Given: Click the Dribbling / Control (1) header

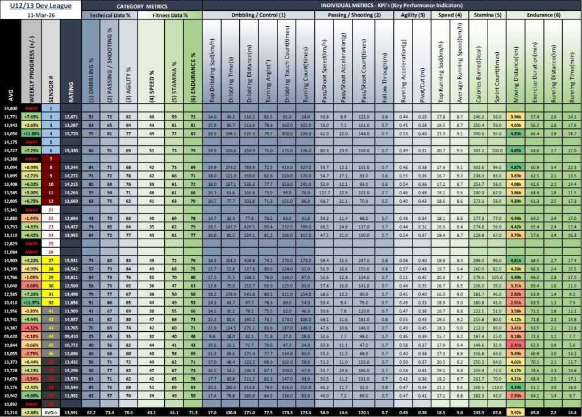Looking at the screenshot, I should coord(258,15).
